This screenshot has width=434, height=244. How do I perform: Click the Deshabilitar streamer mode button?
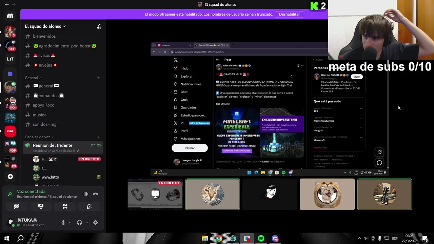pos(289,14)
